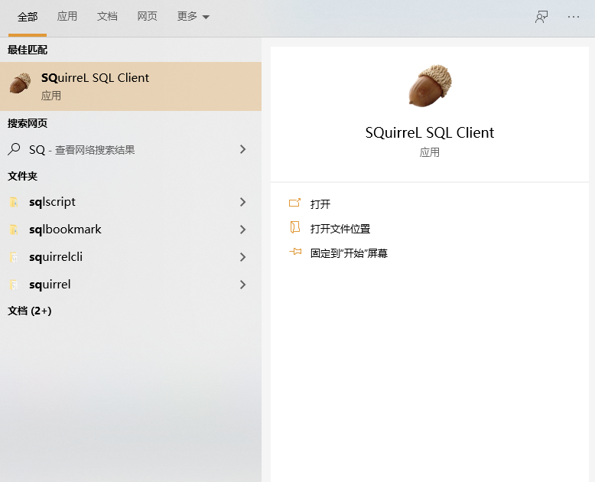This screenshot has width=595, height=482.
Task: Click SQ - 查看网络搜索结果 entry
Action: point(131,149)
